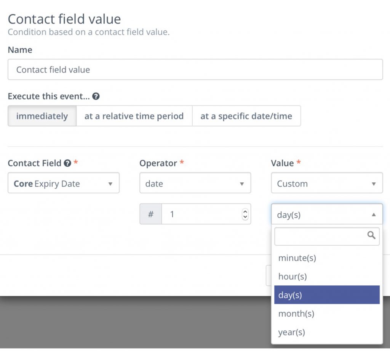This screenshot has height=354, width=390.
Task: Click the unit search box in dropdown
Action: pos(327,236)
